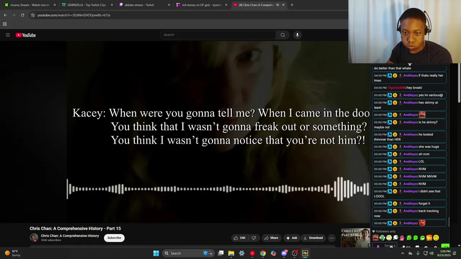Click the Ask button
Viewport: 461px width, 259px height.
[291, 238]
